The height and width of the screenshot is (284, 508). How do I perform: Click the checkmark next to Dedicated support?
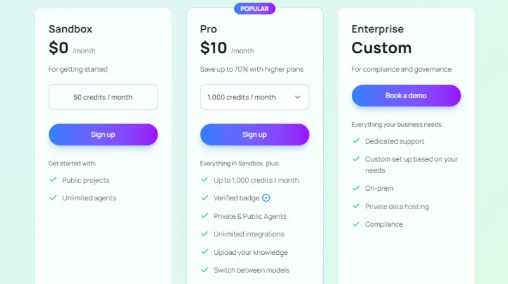click(356, 141)
